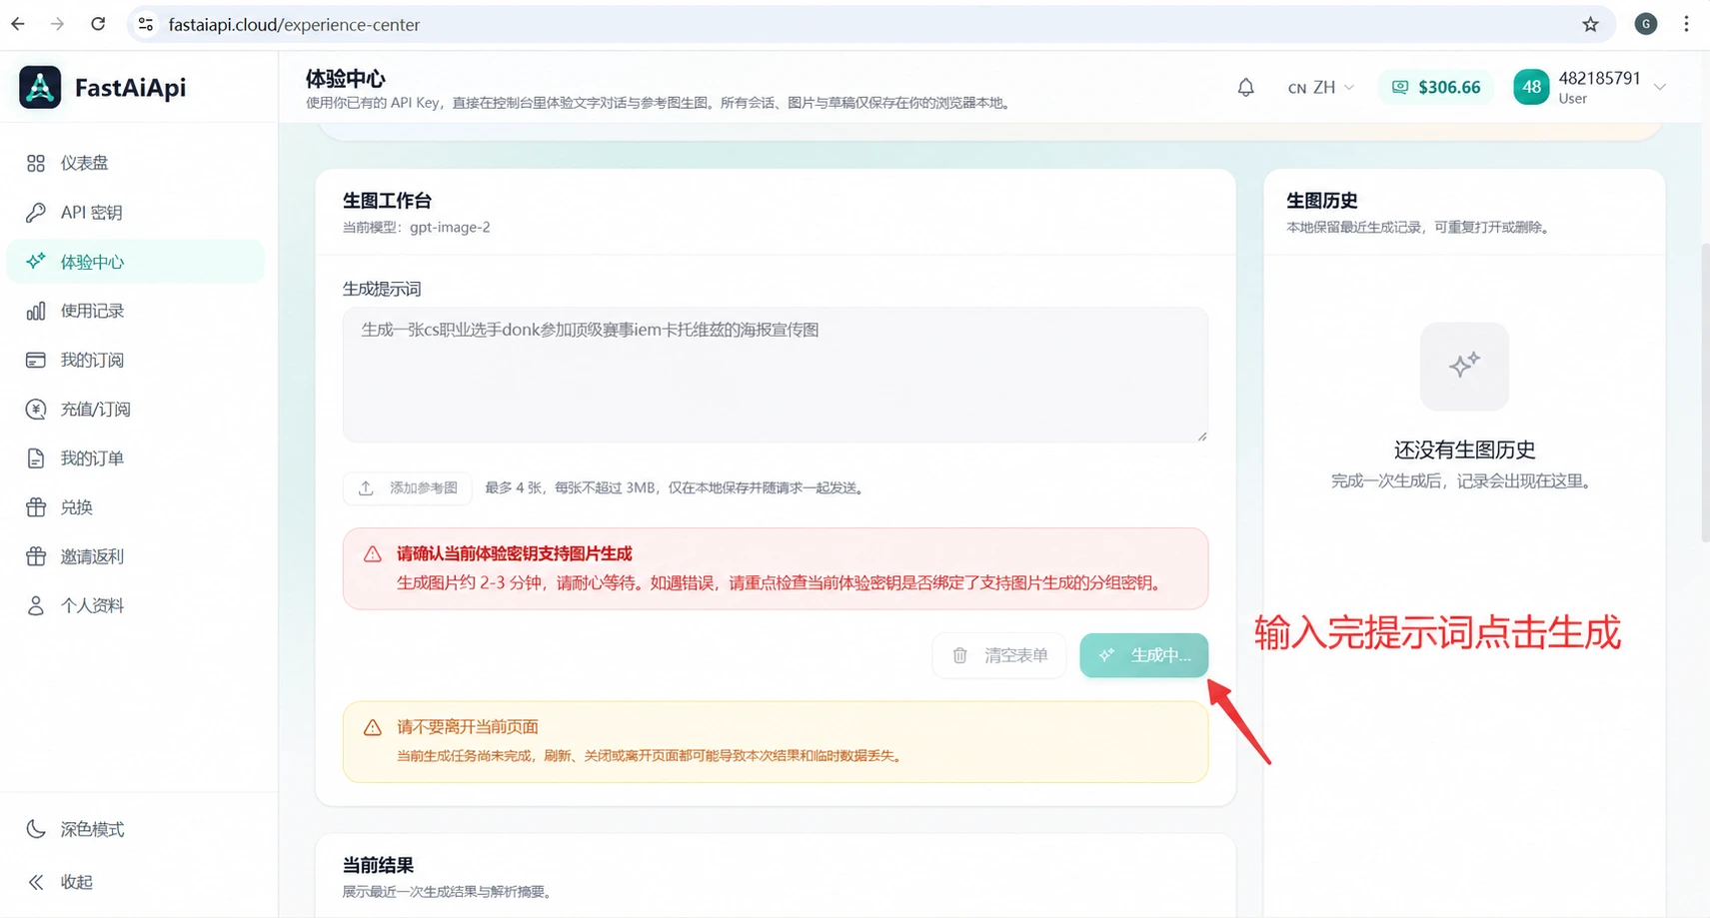Click the 生成中... generate button
This screenshot has height=918, width=1710.
[x=1144, y=655]
